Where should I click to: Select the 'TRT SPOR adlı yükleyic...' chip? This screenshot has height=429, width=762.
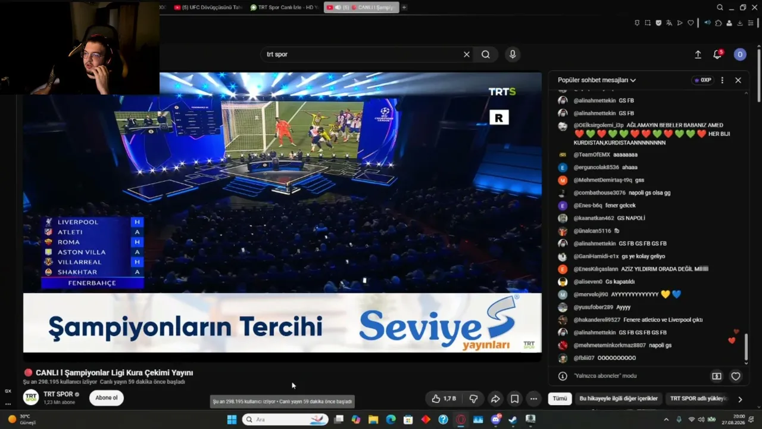pos(699,399)
